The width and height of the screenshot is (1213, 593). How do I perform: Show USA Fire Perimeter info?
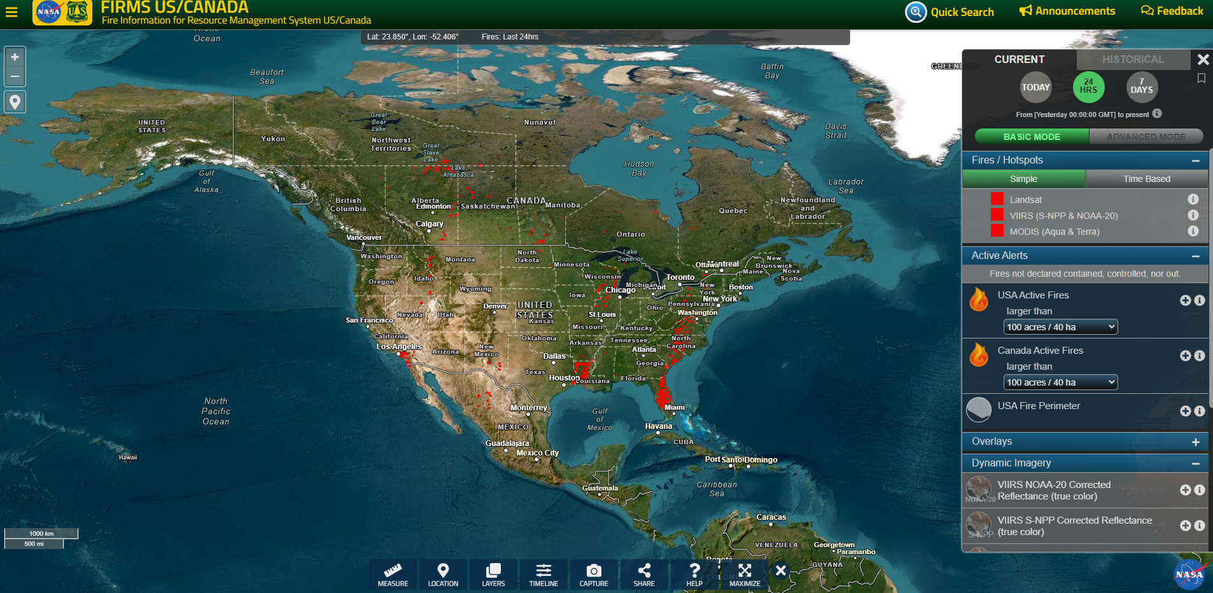[1200, 411]
